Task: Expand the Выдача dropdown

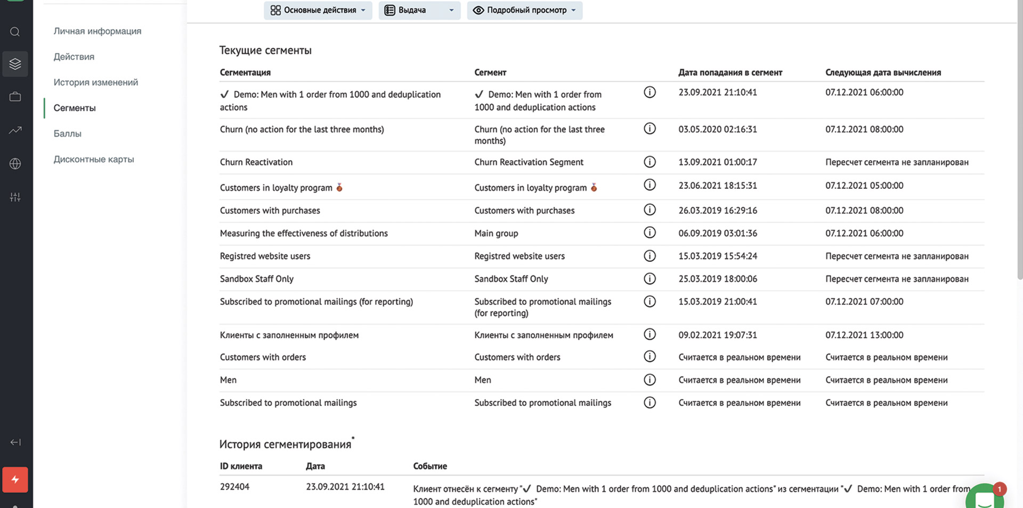Action: tap(419, 10)
